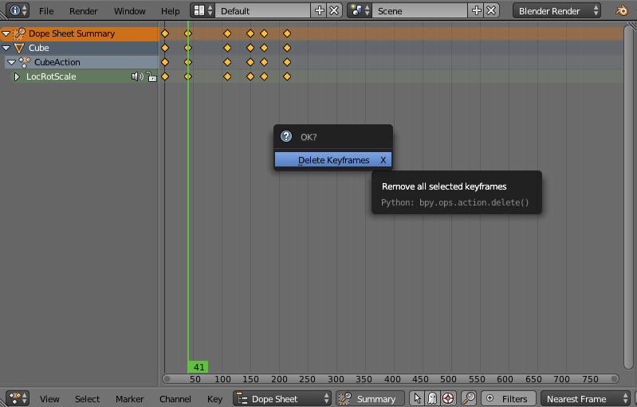Open the Blender Render engine dropdown
Viewport: 637px width, 407px height.
[557, 10]
